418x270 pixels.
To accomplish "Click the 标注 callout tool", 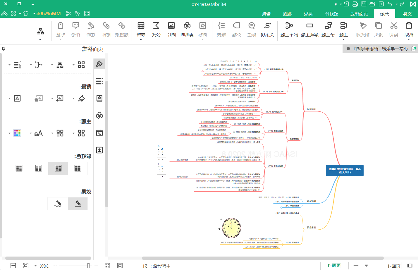I will pyautogui.click(x=252, y=30).
